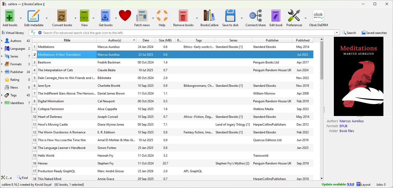Click the Layout button in status bar

[363, 184]
